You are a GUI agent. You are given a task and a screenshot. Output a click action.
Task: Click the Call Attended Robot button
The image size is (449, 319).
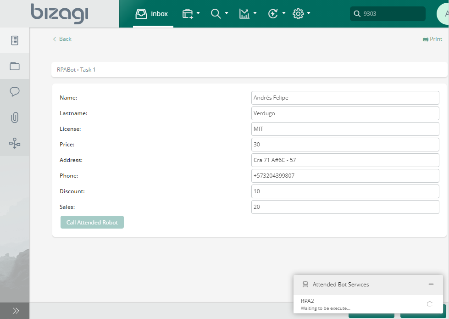tap(92, 222)
